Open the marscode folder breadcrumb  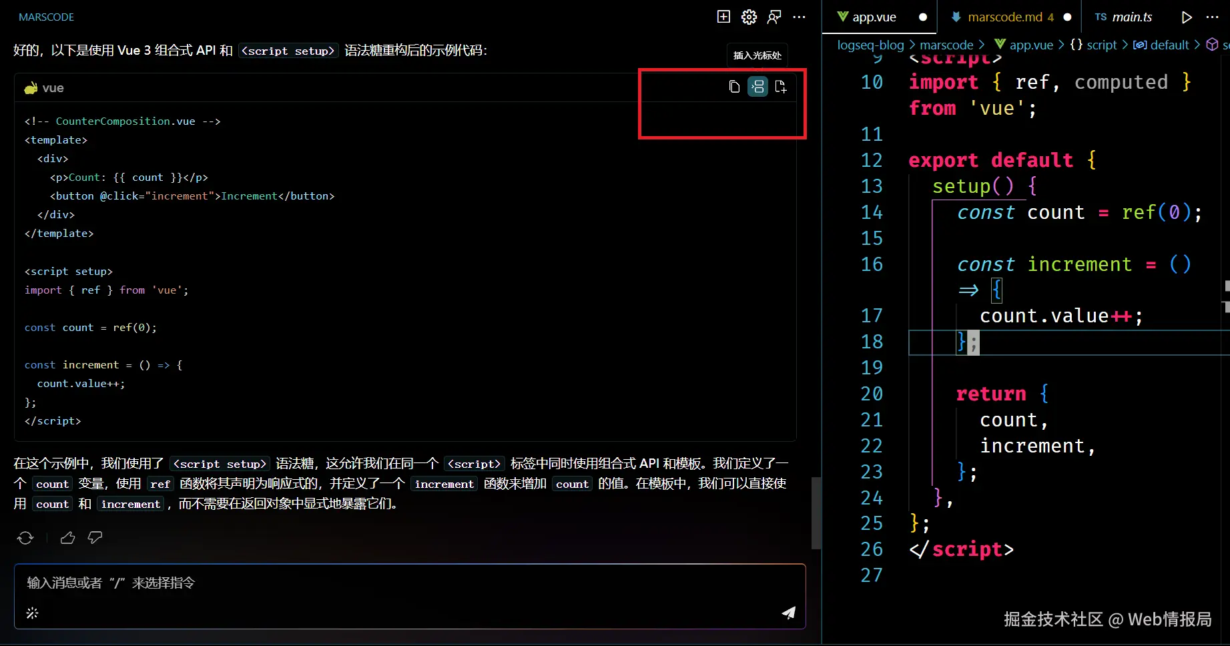[x=946, y=45]
